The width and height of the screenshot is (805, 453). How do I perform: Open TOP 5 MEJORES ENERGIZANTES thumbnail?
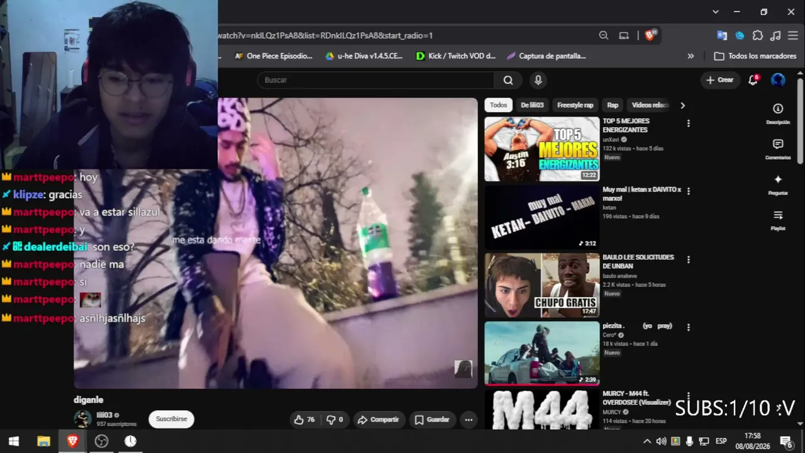[x=541, y=149]
